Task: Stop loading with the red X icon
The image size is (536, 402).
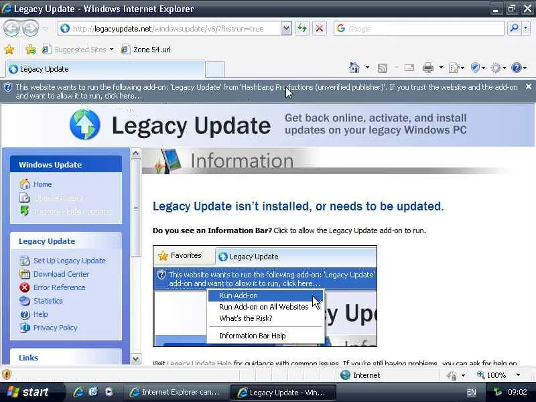Action: click(x=320, y=29)
